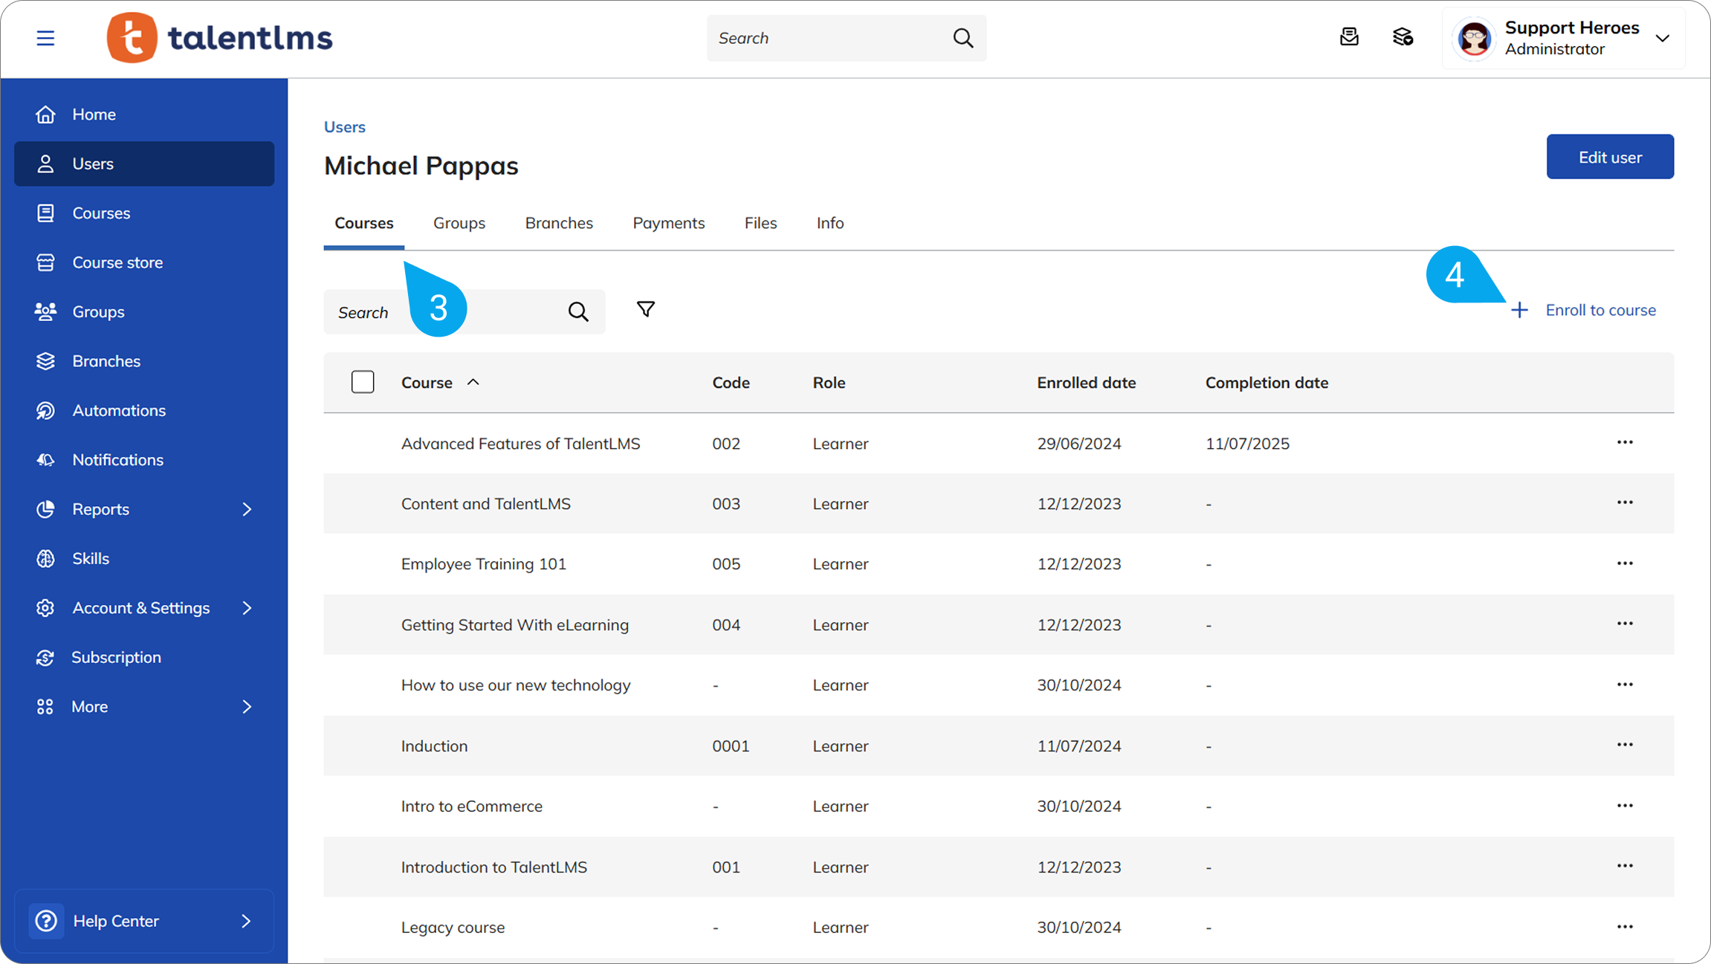
Task: Open the messages inbox icon in header
Action: coord(1349,37)
